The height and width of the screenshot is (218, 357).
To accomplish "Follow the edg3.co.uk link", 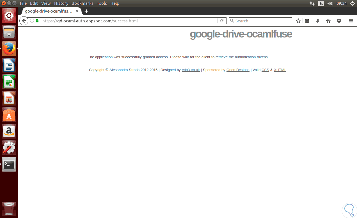I will (191, 70).
